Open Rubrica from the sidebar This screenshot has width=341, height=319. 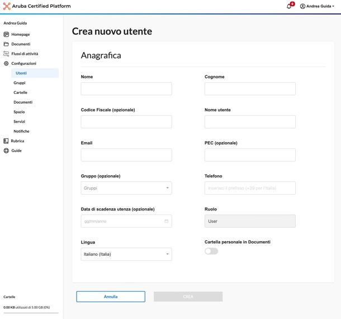[17, 141]
